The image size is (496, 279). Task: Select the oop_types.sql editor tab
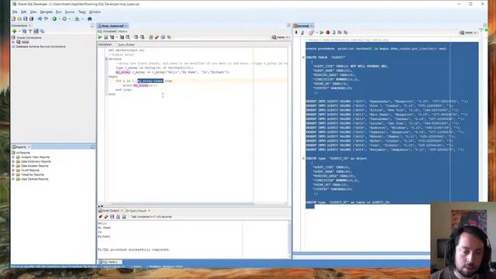[112, 26]
